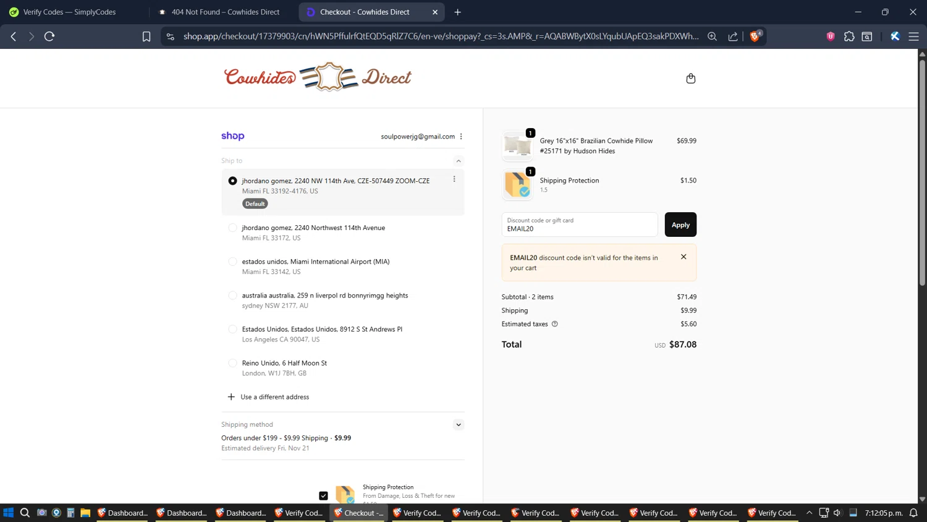This screenshot has height=522, width=927.
Task: Switch to Verify Codes — SimplyCodes tab
Action: coord(69,12)
